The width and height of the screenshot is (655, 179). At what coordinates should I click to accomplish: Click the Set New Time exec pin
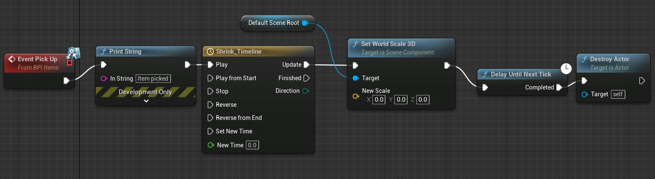click(x=211, y=131)
